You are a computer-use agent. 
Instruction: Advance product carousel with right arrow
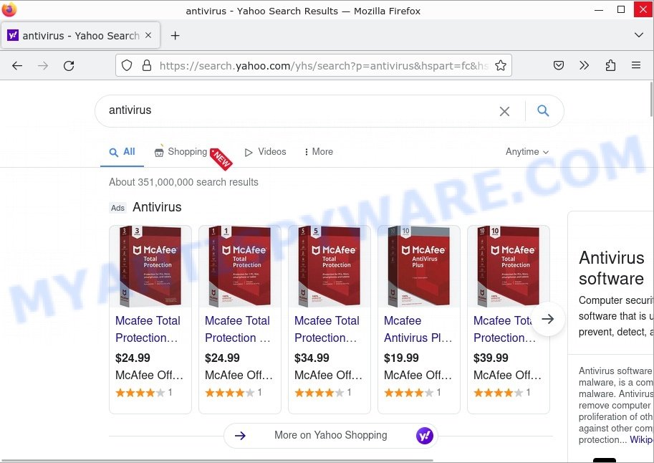(548, 319)
